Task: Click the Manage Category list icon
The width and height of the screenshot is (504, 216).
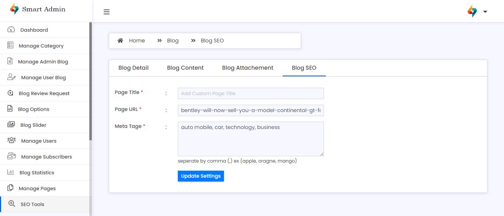Action: [10, 45]
